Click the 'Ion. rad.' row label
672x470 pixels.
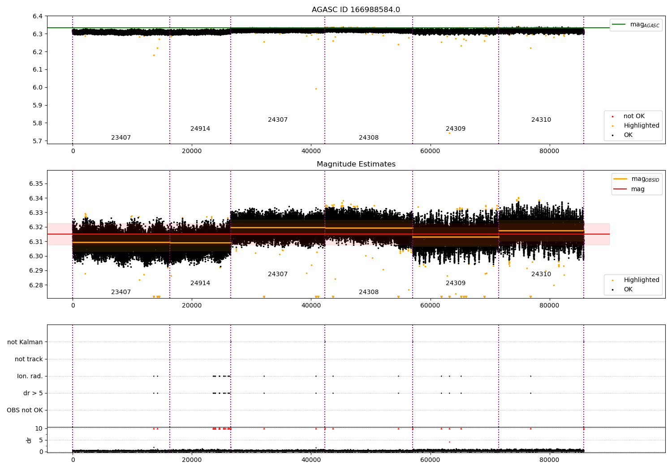click(x=30, y=376)
